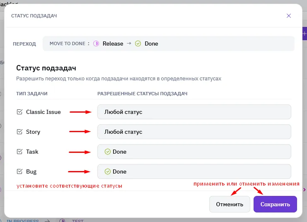
Task: Open allowed statuses dropdown for Bug
Action: (x=194, y=171)
